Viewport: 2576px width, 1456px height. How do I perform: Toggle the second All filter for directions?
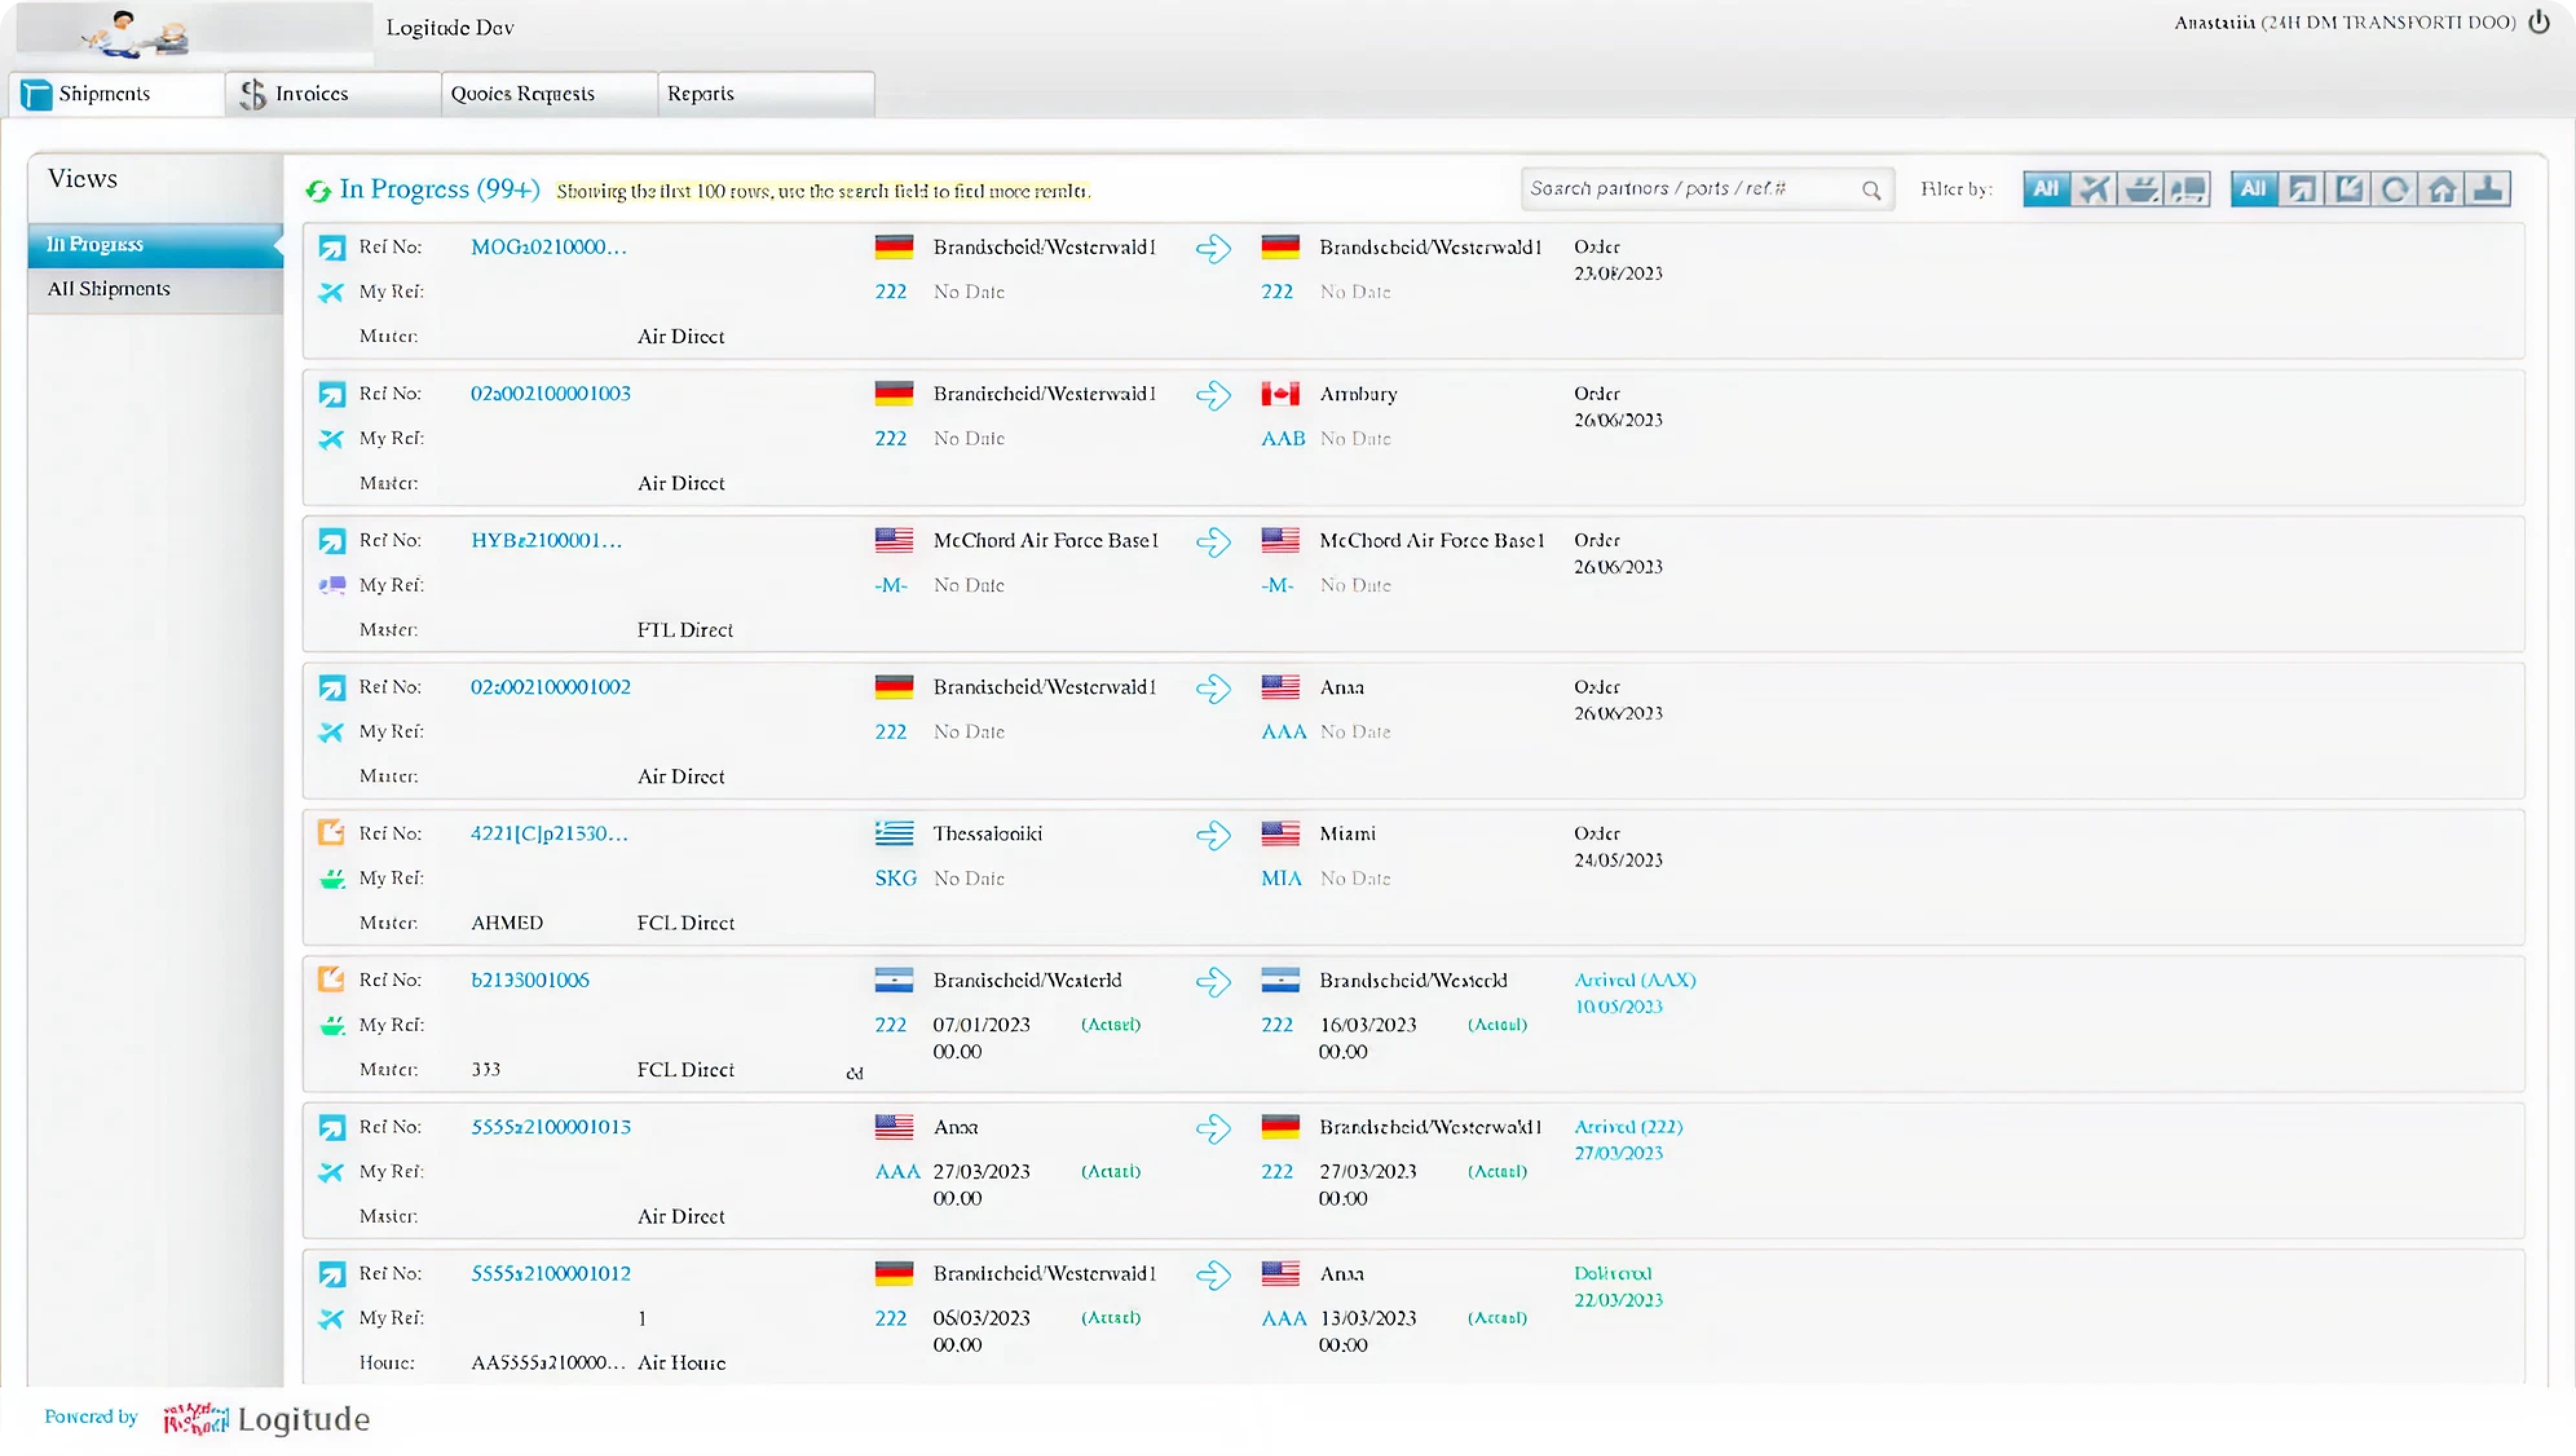[2254, 188]
